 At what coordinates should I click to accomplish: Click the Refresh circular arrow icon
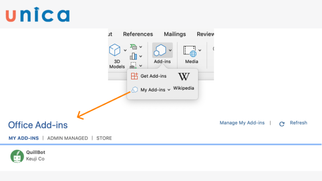pos(282,123)
